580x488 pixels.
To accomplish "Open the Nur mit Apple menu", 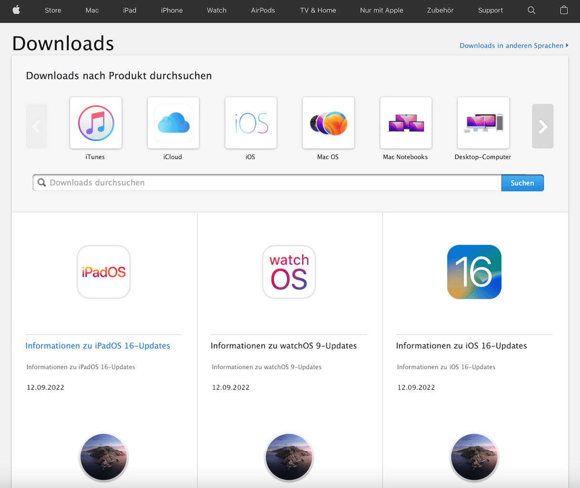I will pos(382,10).
